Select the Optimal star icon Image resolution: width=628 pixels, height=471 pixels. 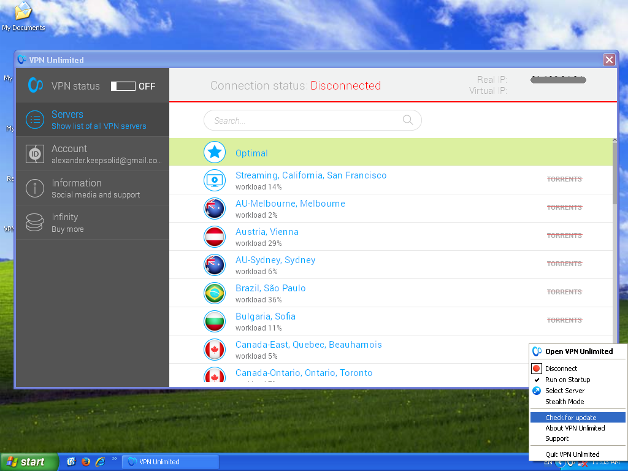point(215,152)
